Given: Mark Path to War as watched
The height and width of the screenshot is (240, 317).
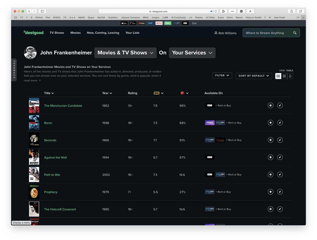Looking at the screenshot, I should point(280,175).
